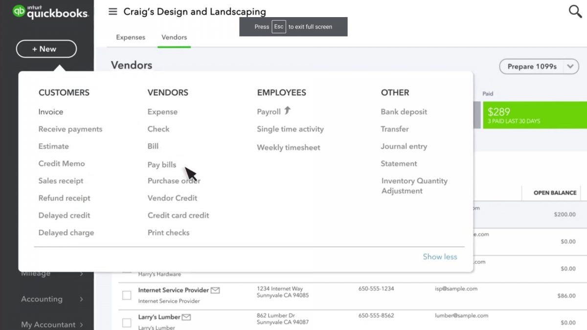Viewport: 587px width, 330px height.
Task: Switch to the Vendors tab
Action: coord(174,37)
